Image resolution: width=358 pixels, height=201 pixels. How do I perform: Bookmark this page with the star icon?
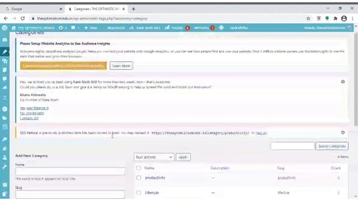click(308, 18)
